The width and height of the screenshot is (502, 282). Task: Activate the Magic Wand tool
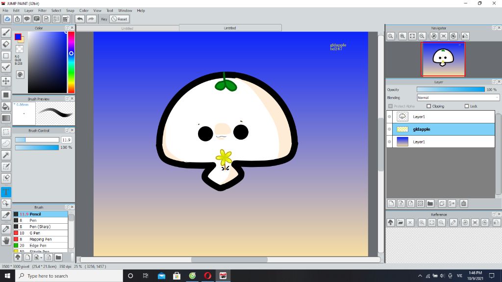[6, 155]
